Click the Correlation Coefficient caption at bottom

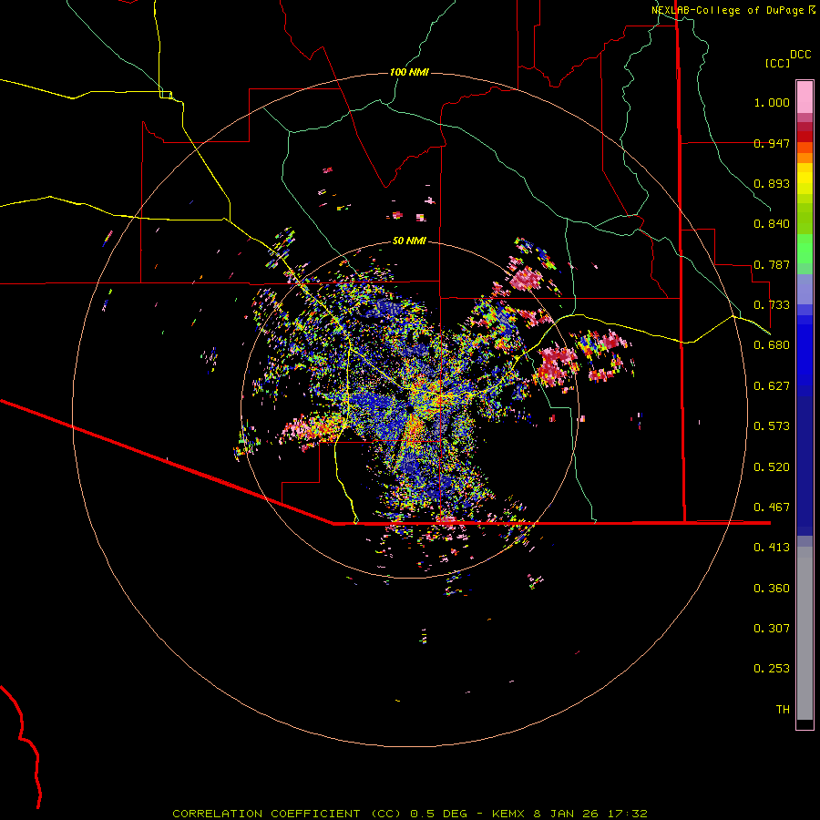coord(410,814)
